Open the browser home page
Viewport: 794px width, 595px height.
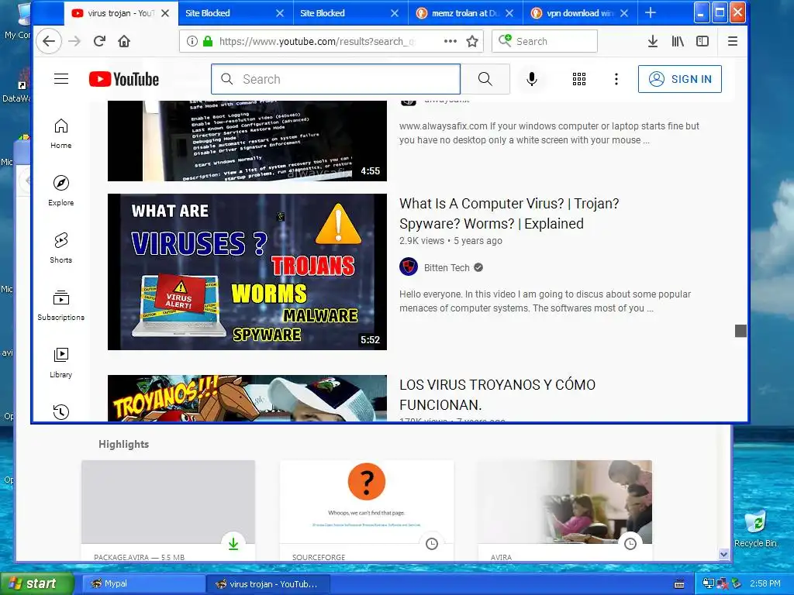click(x=124, y=42)
